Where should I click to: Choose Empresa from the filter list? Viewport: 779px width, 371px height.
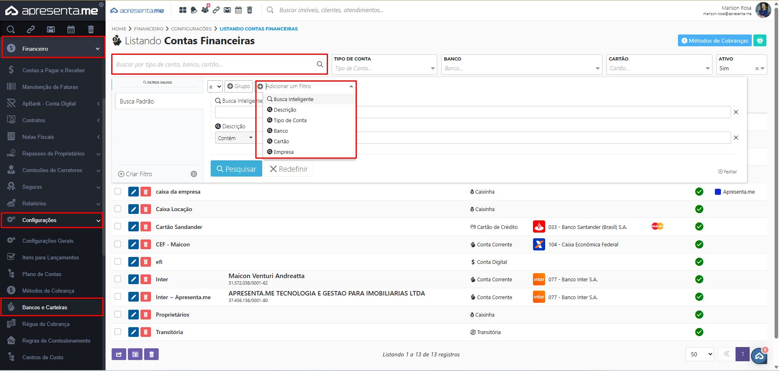[x=283, y=152]
